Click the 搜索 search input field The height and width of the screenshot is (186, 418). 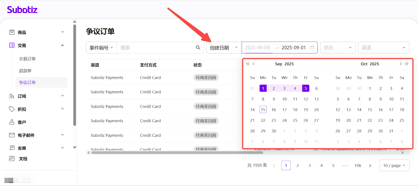[155, 48]
